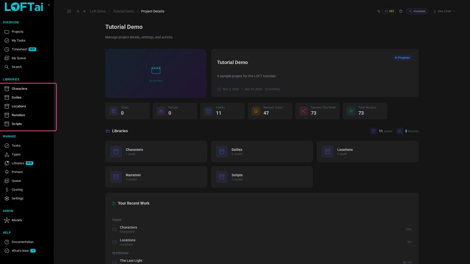This screenshot has width=470, height=264.
Task: Open the Dailies library in sidebar
Action: 27,98
